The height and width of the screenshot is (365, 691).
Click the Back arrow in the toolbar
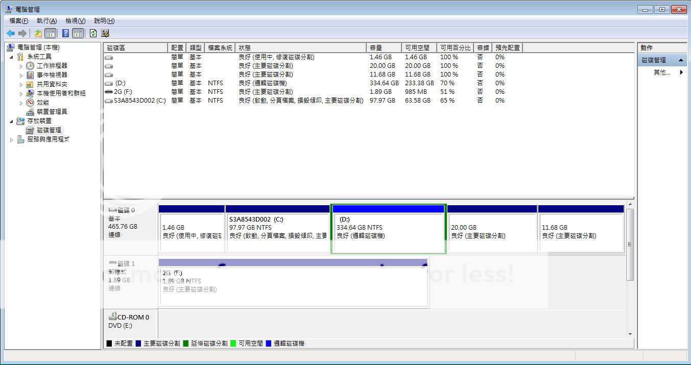[x=11, y=33]
